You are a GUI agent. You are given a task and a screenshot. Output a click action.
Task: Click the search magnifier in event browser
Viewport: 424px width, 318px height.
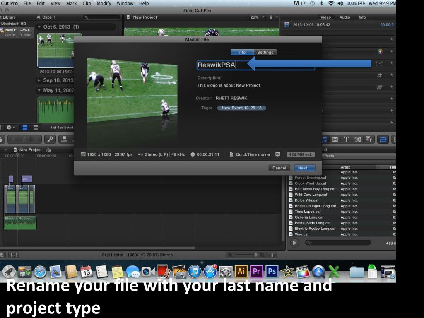coord(86,17)
